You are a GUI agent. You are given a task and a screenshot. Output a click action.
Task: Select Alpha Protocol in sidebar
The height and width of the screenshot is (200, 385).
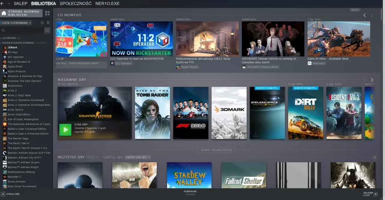[17, 71]
